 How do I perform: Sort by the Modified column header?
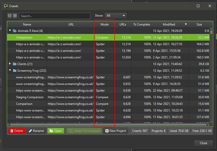169,24
